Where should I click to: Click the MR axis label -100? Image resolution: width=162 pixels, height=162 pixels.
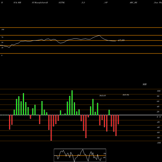tap(159, 143)
